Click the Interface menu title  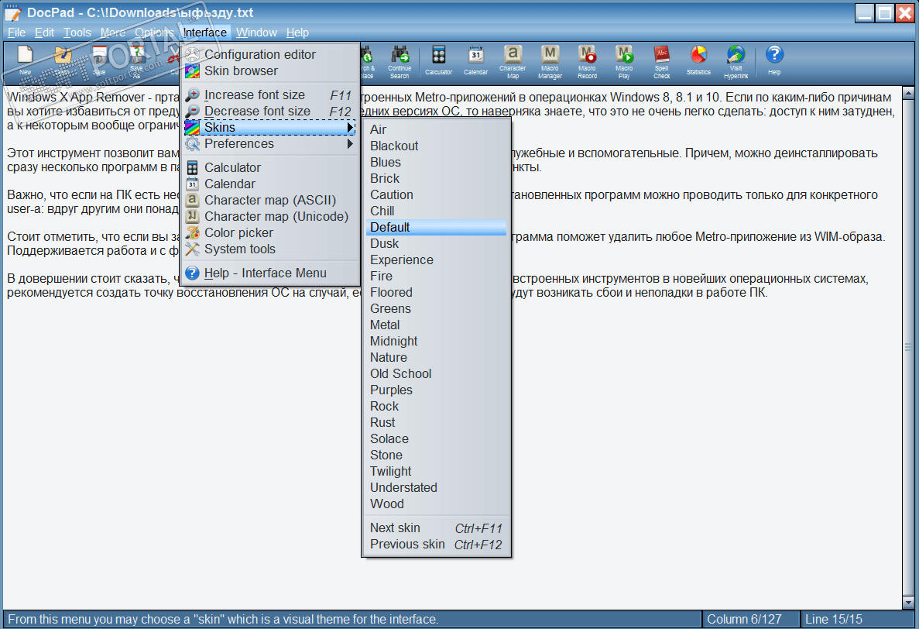pyautogui.click(x=204, y=33)
